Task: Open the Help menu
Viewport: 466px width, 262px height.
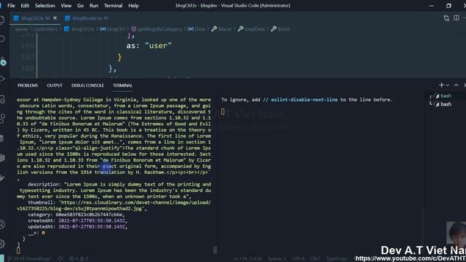Action: (133, 6)
